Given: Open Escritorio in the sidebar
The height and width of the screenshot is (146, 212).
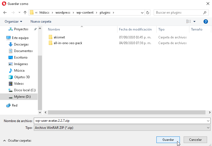Looking at the screenshot, I should coord(18,57).
